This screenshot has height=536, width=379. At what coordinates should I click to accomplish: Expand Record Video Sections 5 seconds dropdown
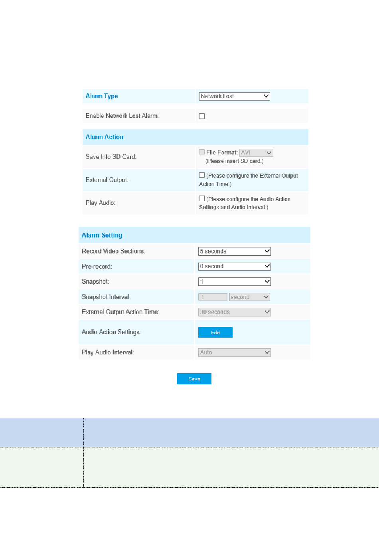(235, 251)
